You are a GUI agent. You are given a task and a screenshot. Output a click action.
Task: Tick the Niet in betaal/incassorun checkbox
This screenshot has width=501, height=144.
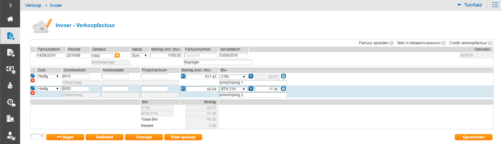(444, 43)
